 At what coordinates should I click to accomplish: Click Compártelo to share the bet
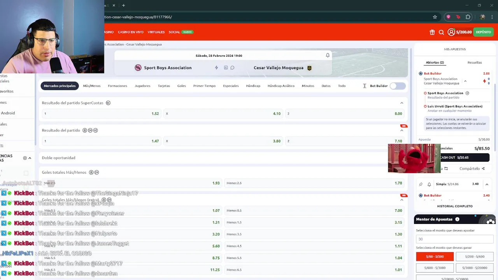pyautogui.click(x=470, y=168)
